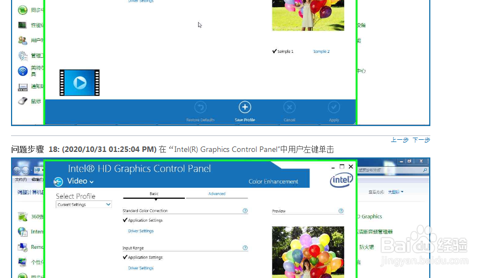Open the File menu in background window
Image resolution: width=496 pixels, height=278 pixels.
(20, 179)
